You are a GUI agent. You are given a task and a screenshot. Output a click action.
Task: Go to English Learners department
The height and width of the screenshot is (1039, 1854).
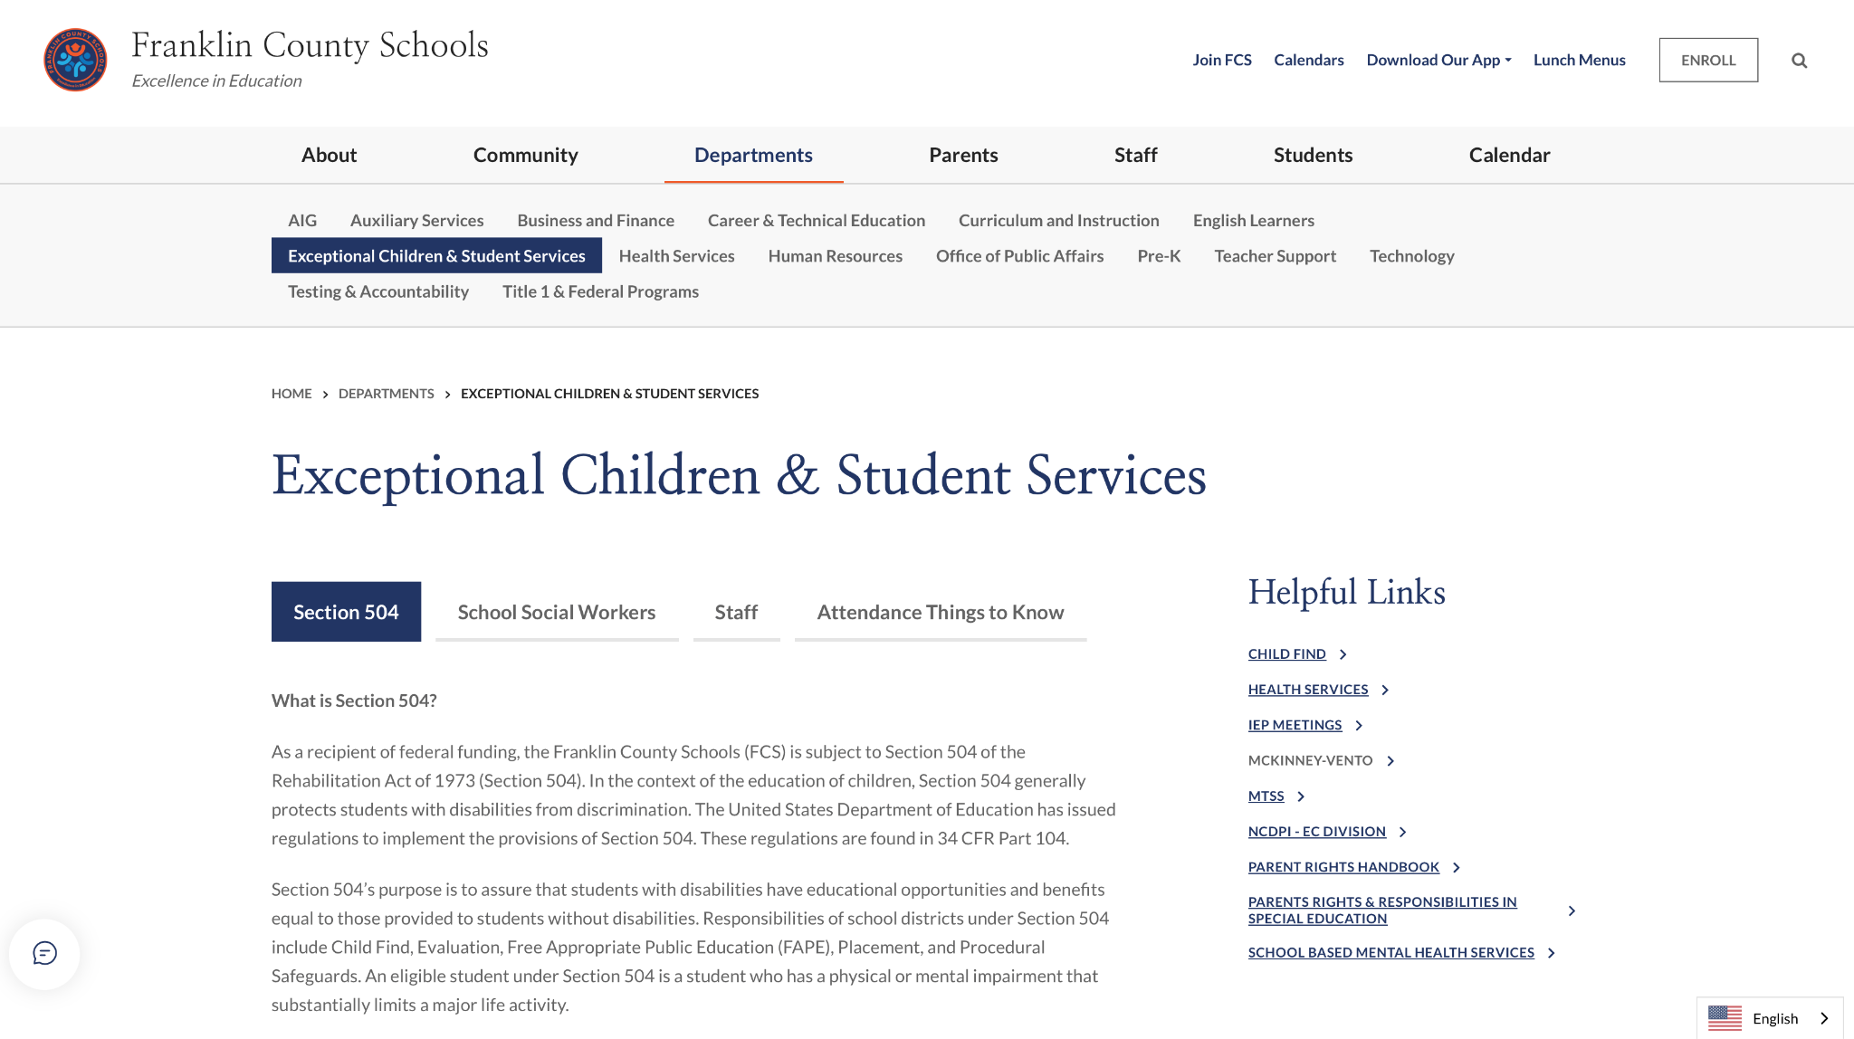click(1254, 220)
